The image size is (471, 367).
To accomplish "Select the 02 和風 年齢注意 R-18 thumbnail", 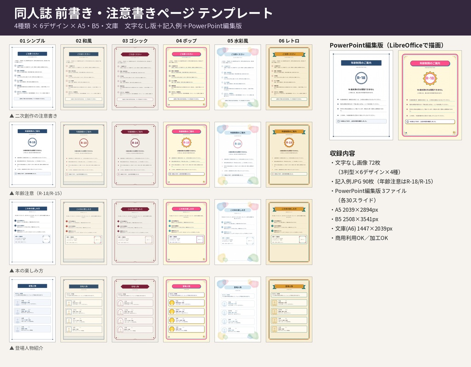I will pos(84,155).
